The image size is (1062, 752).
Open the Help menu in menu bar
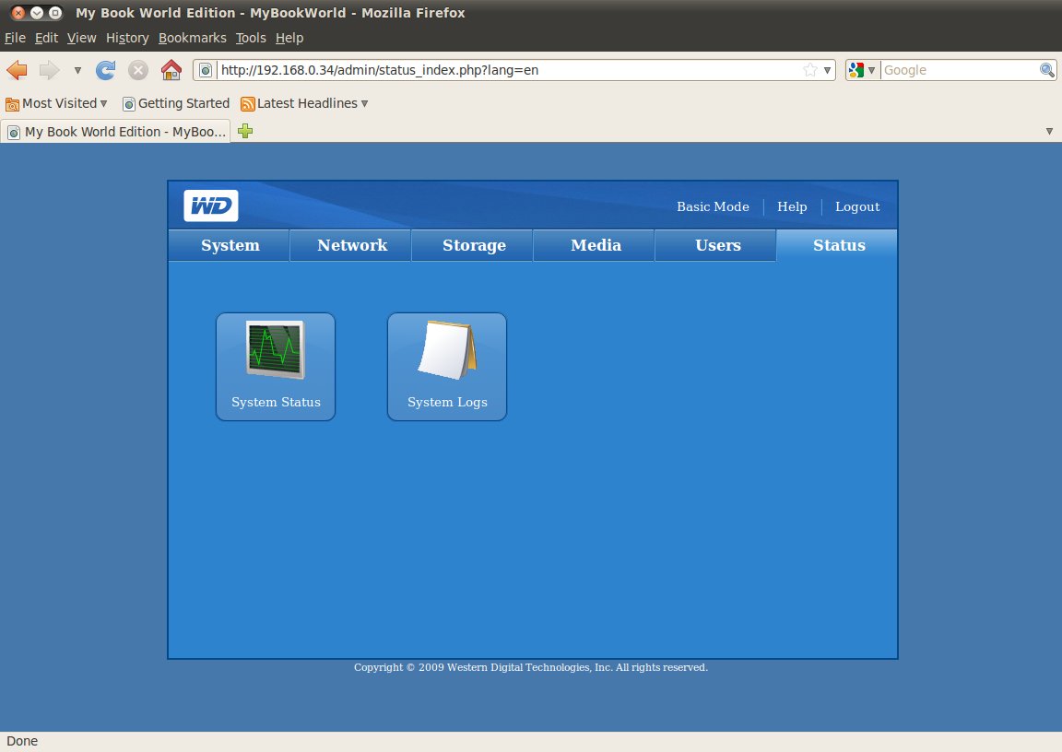coord(289,38)
